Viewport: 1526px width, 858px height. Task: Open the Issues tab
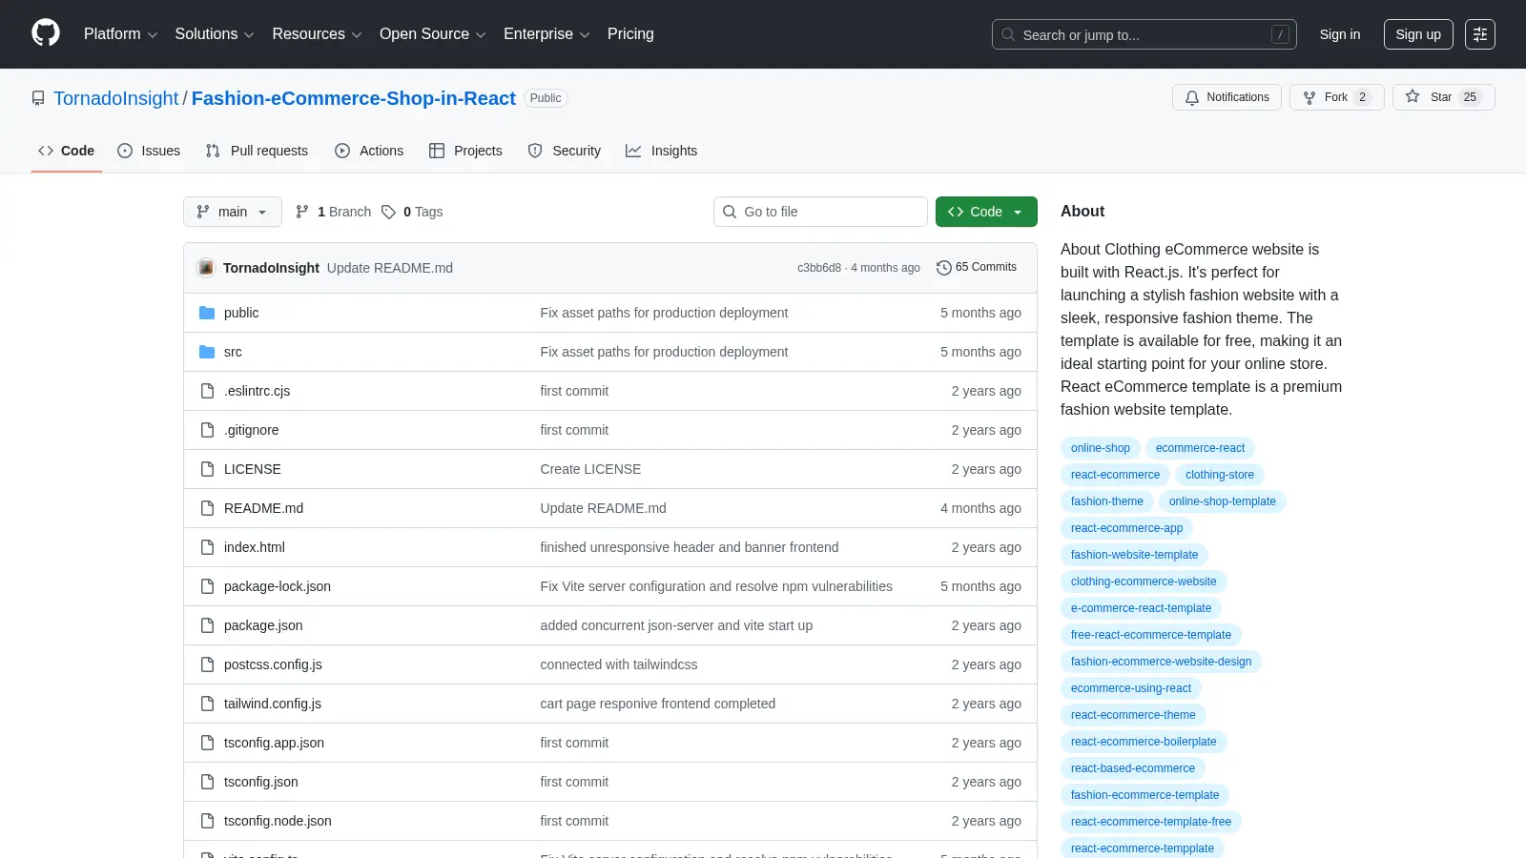149,151
